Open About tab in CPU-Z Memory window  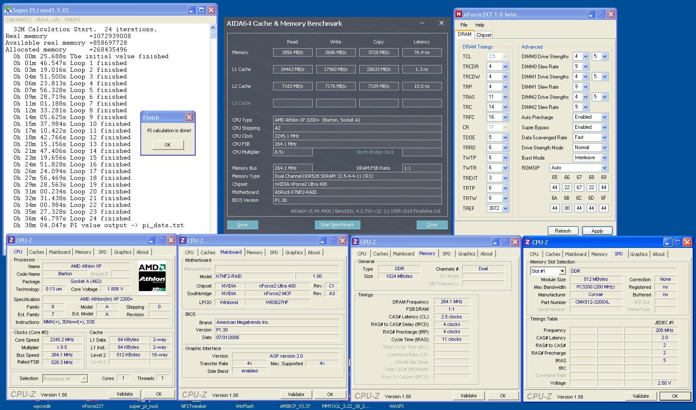pos(486,254)
